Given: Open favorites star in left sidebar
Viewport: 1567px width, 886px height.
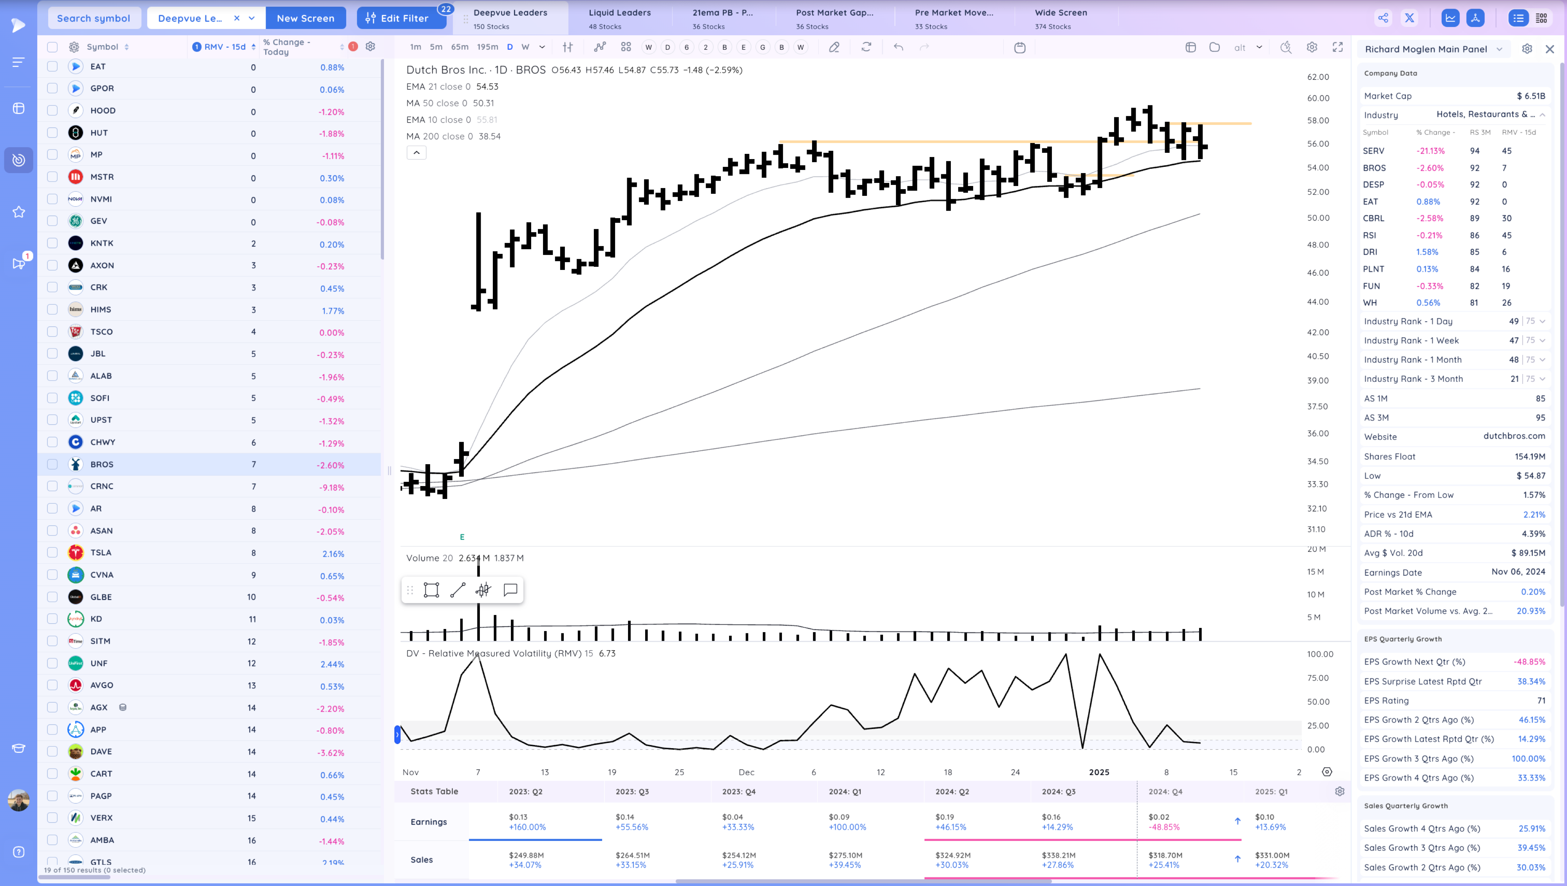Looking at the screenshot, I should 19,212.
